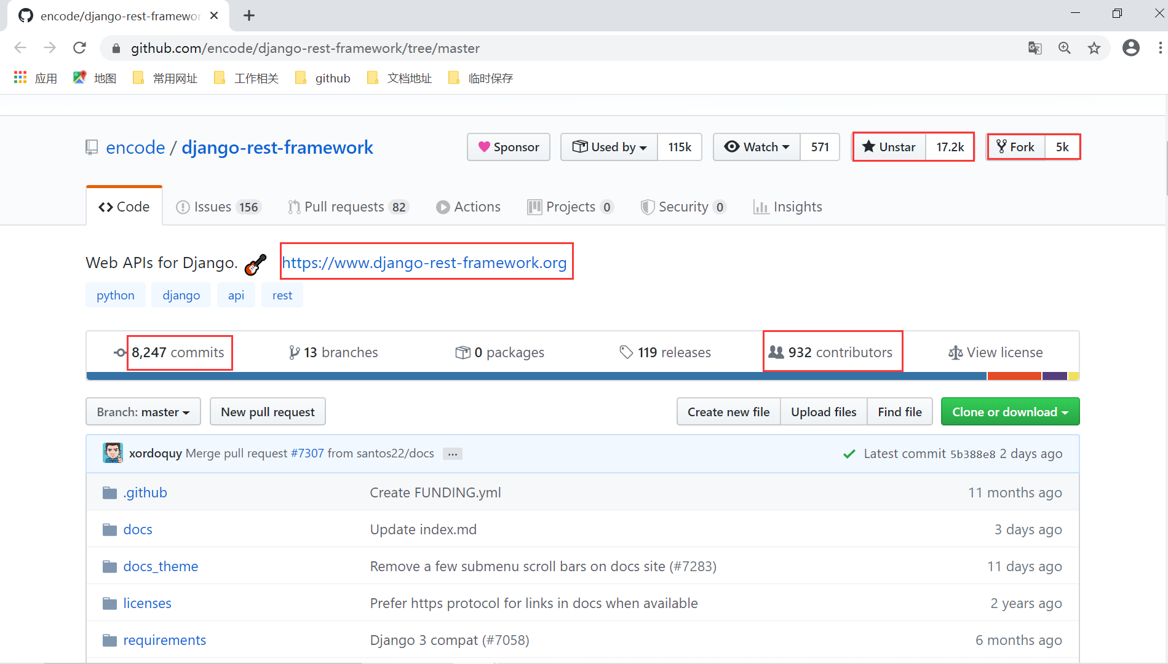The image size is (1168, 664).
Task: Open the Chrome profile avatar icon
Action: click(x=1131, y=48)
